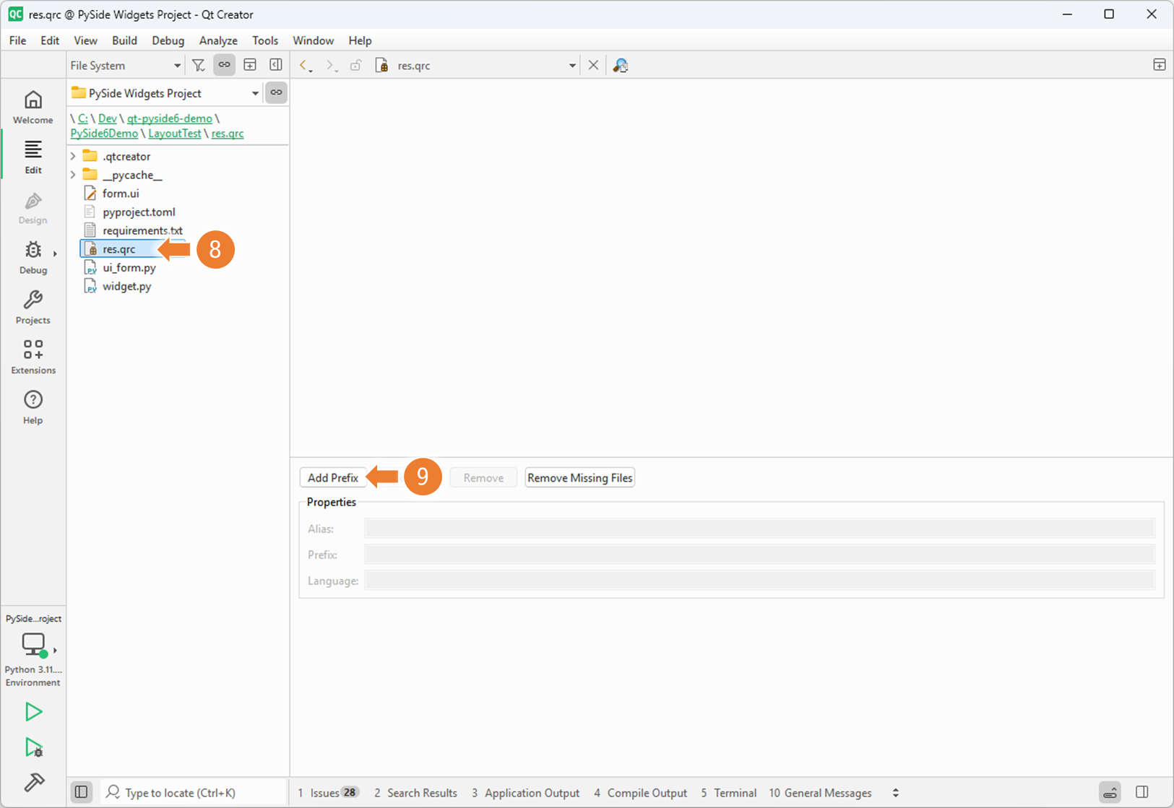Expand the __pycache__ folder
Image resolution: width=1174 pixels, height=808 pixels.
click(73, 175)
